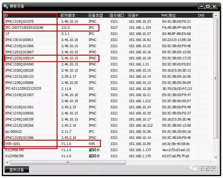Select device IPNC1320Q104290
This screenshot has height=178, width=223.
click(x=19, y=64)
